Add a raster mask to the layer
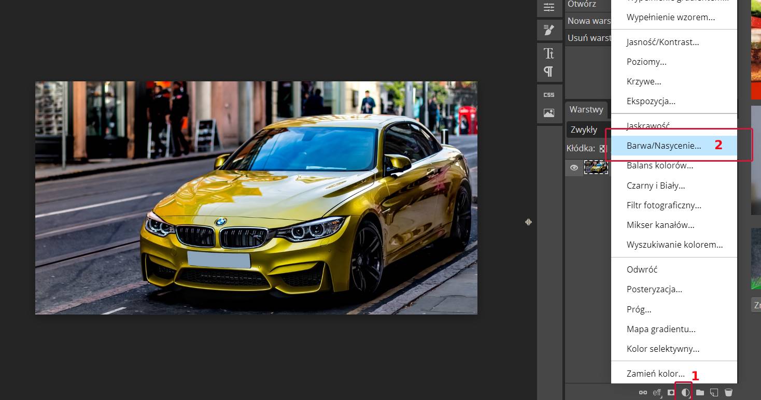Screen dimensions: 761x400 pos(671,393)
